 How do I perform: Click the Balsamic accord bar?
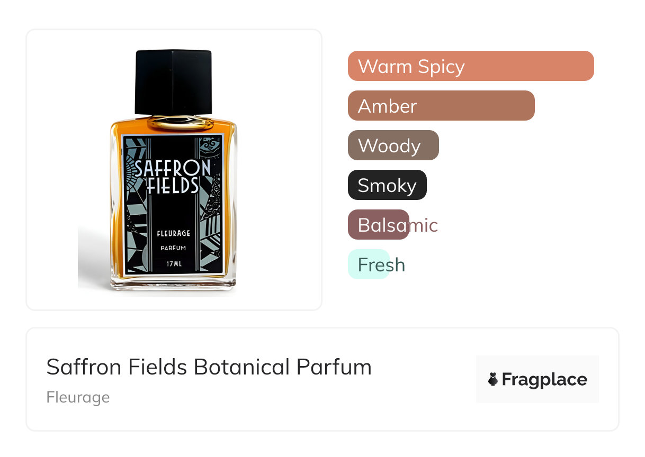pyautogui.click(x=378, y=225)
